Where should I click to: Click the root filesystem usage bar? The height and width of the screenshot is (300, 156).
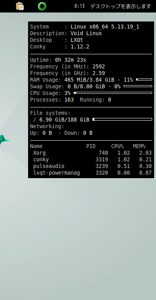point(122,120)
